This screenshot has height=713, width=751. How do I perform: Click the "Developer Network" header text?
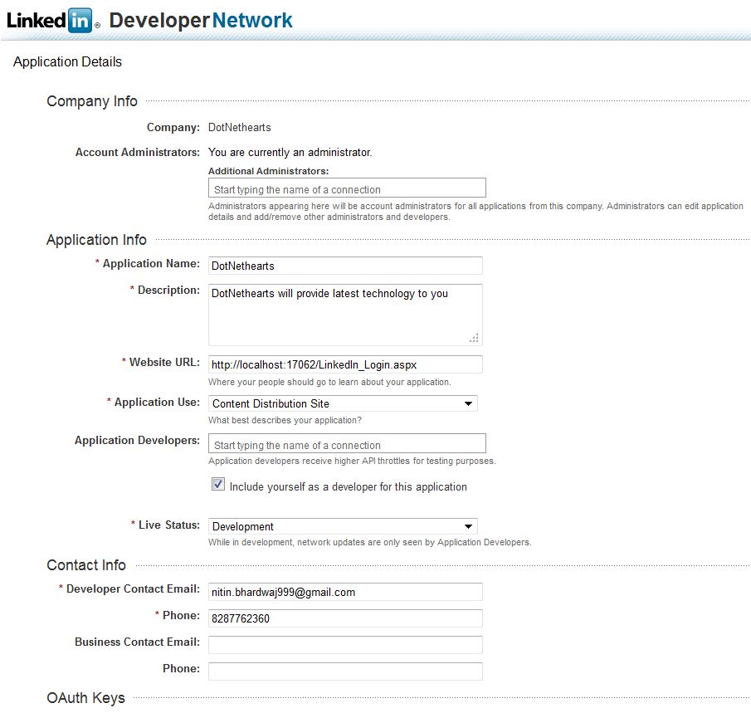pyautogui.click(x=202, y=19)
